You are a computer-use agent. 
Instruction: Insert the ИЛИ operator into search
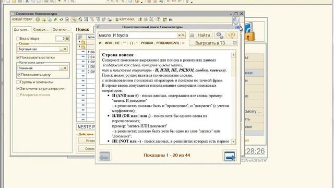(108, 43)
